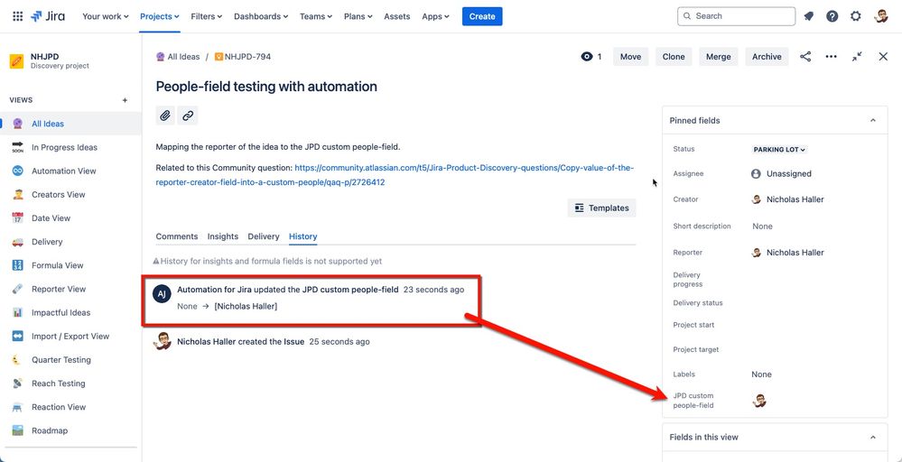Open the notifications bell icon
This screenshot has height=462, width=902.
click(809, 16)
